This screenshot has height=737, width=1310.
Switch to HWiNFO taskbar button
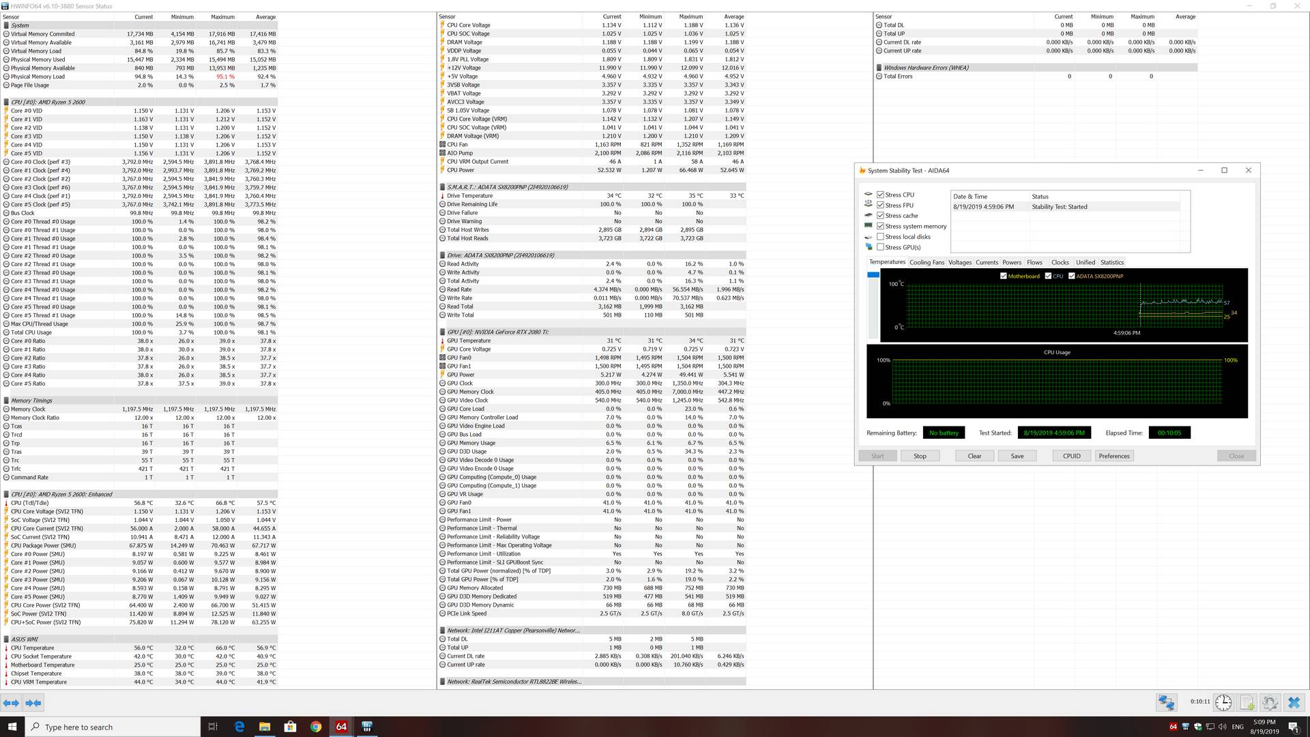click(x=367, y=727)
